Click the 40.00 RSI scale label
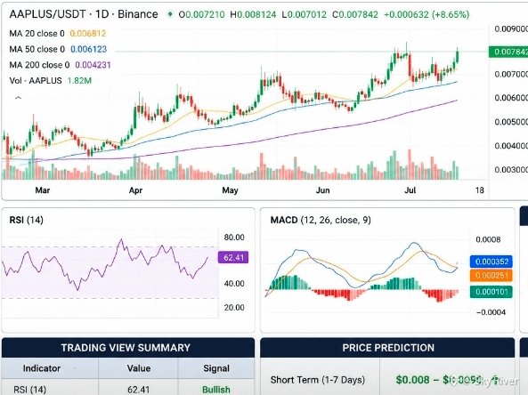Screen dimensions: 528x395 coord(234,284)
